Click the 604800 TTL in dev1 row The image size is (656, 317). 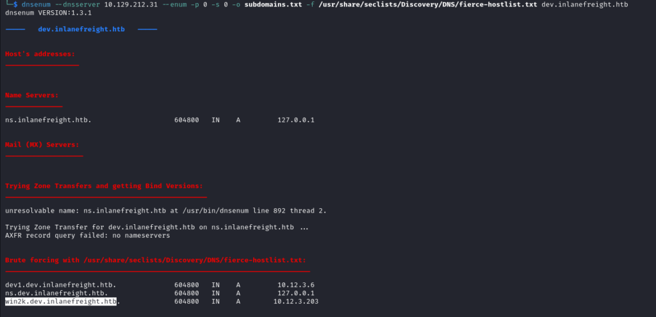pos(186,285)
